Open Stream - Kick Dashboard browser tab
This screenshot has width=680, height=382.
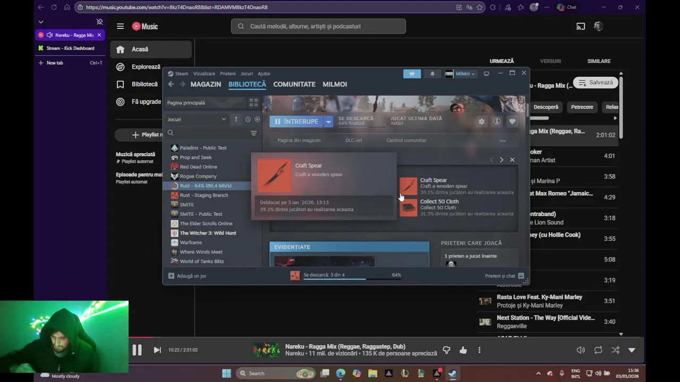(x=70, y=48)
